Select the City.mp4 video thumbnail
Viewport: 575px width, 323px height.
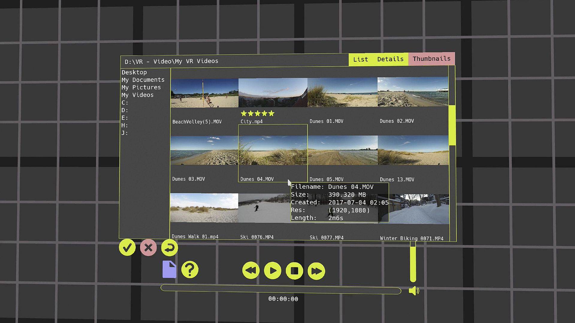point(273,93)
